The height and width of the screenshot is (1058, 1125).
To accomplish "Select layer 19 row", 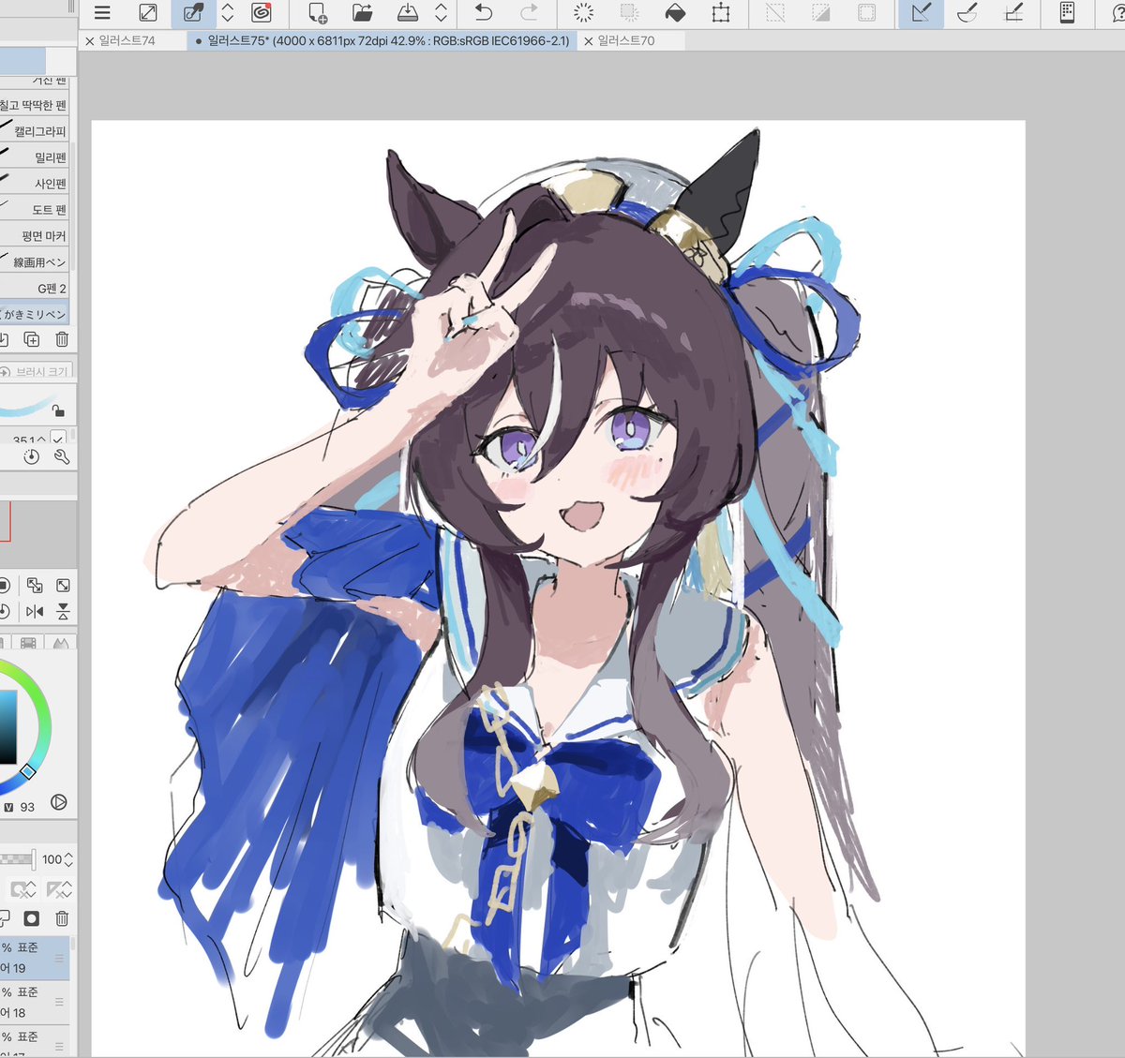I will coord(35,958).
